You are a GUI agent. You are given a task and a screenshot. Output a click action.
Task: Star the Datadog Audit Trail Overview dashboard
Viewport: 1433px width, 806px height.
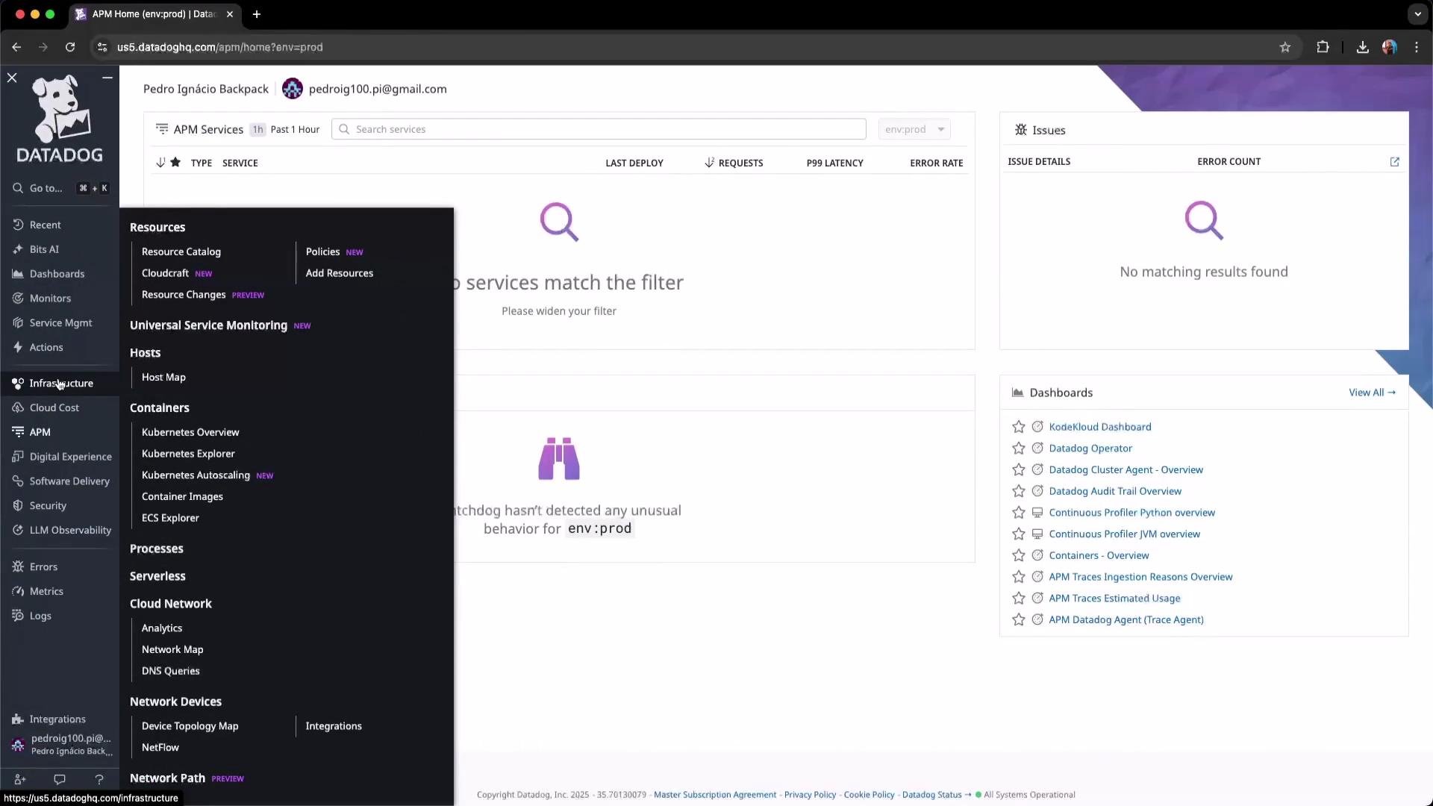pos(1018,491)
